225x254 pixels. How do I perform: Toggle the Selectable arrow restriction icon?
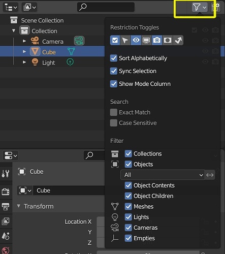pyautogui.click(x=125, y=40)
